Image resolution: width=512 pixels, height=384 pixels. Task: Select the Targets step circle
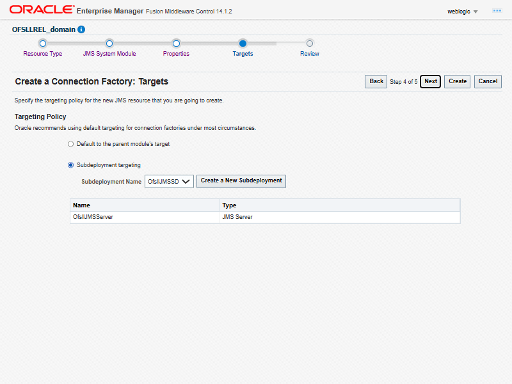pos(243,44)
